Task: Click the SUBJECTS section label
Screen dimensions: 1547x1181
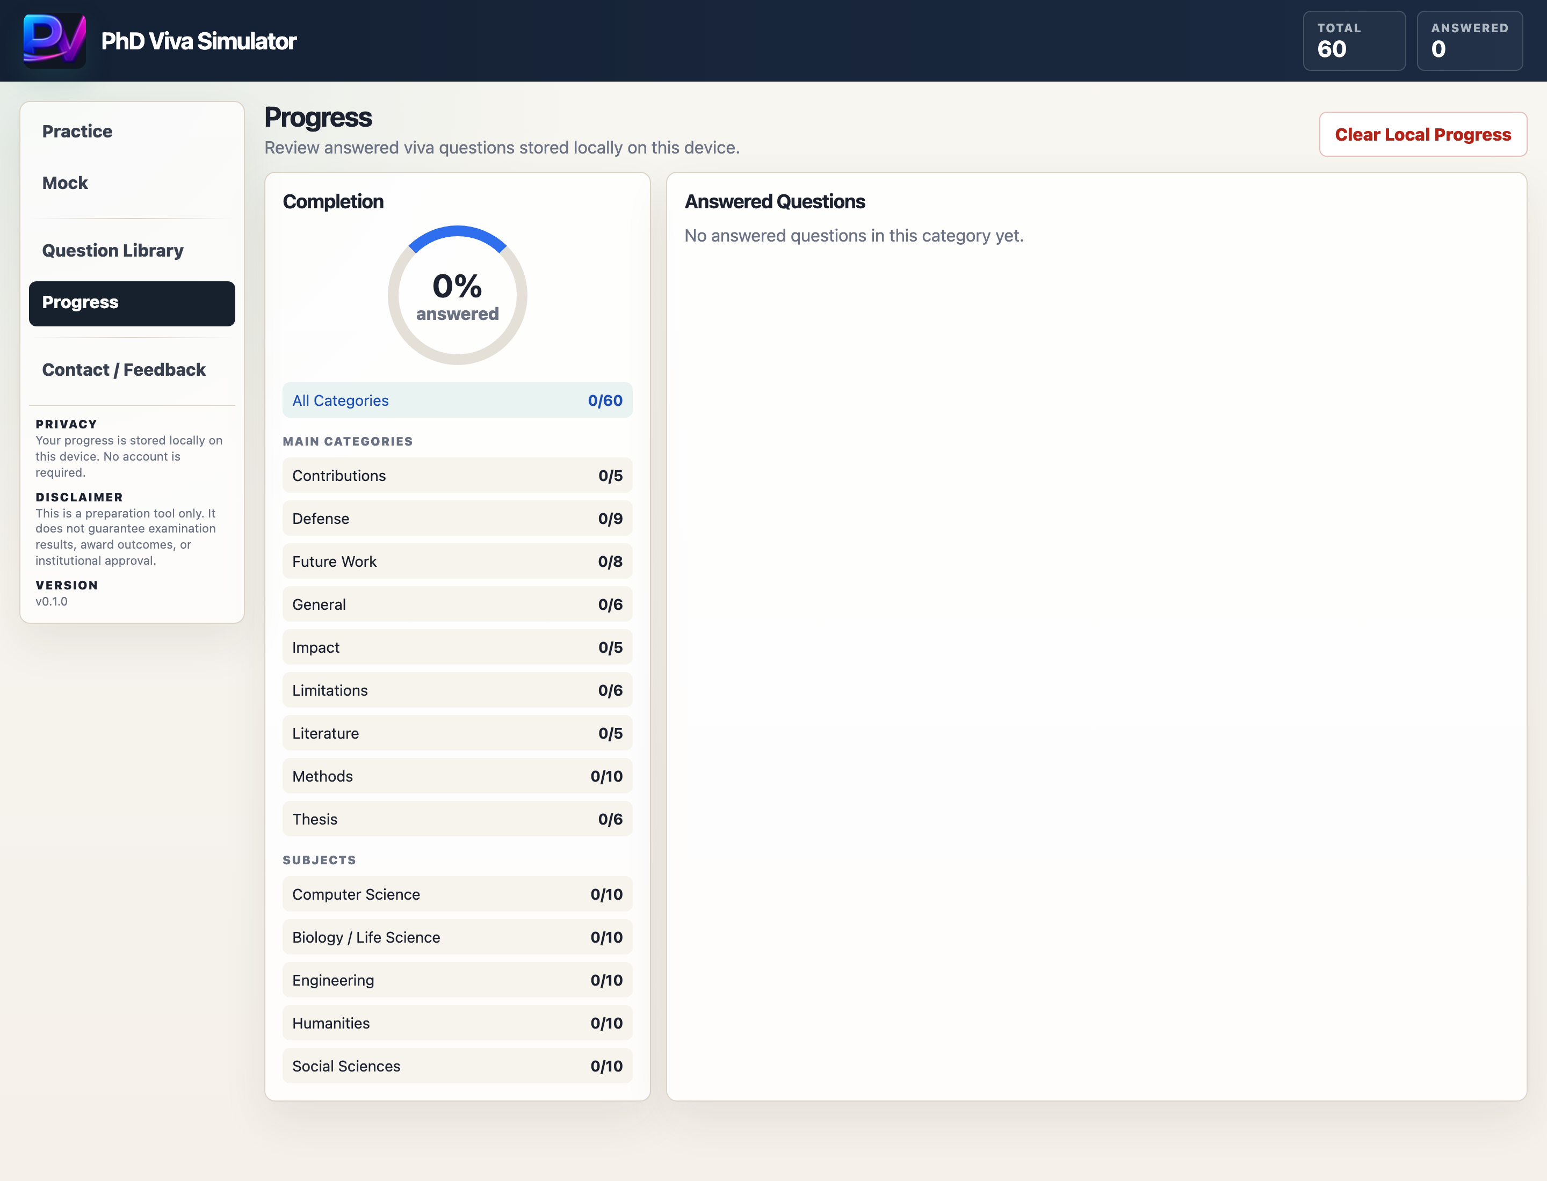Action: 320,860
